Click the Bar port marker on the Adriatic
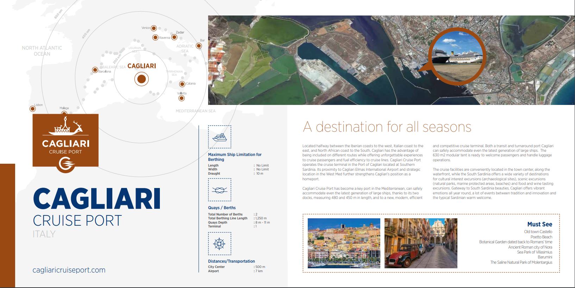Image resolution: width=575 pixels, height=288 pixels. pyautogui.click(x=199, y=46)
